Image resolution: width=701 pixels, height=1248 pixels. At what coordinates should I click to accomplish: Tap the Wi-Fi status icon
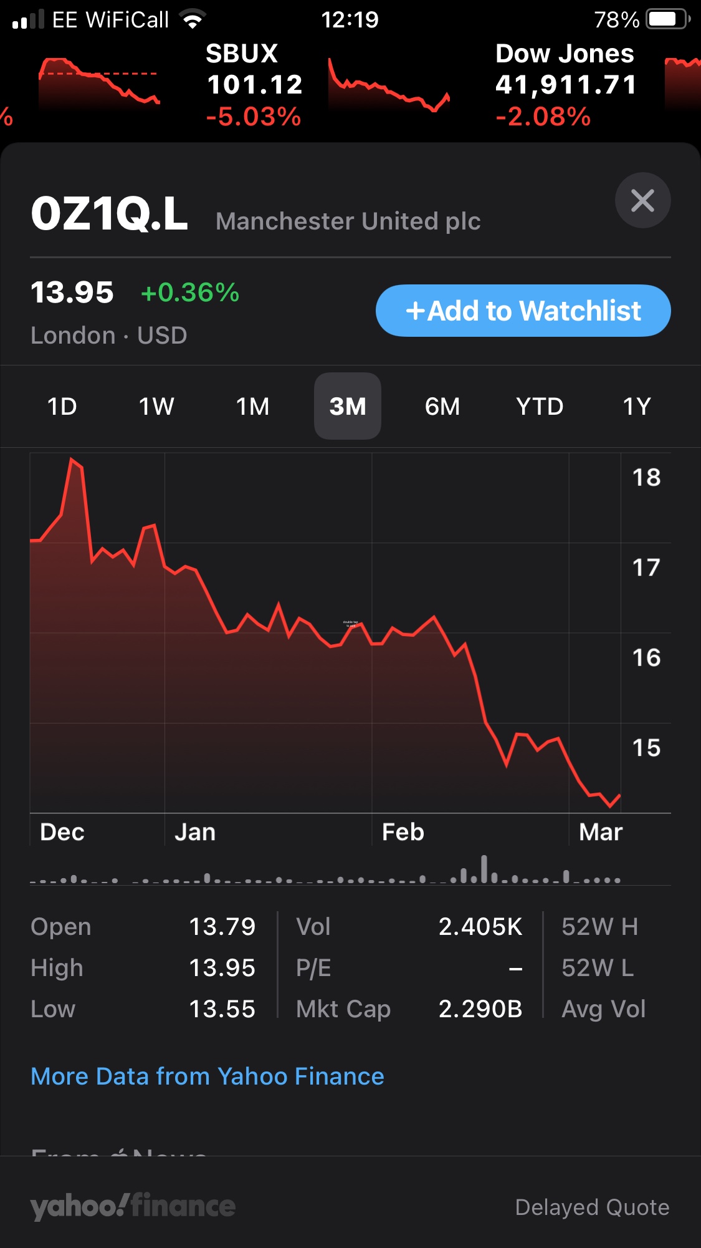(193, 20)
